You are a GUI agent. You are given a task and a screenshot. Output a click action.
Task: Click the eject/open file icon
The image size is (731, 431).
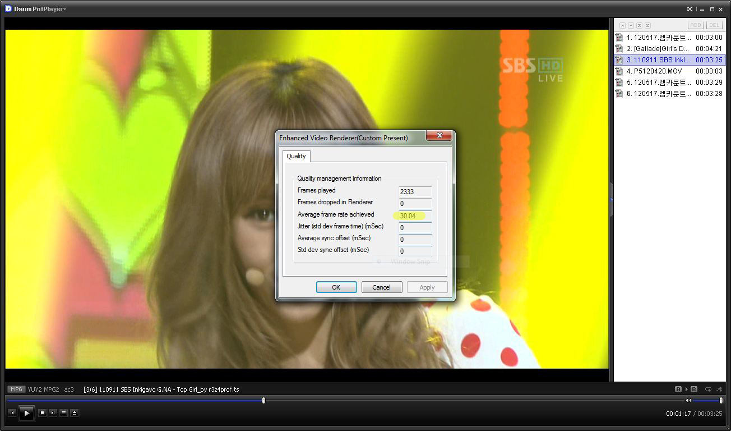[x=75, y=413]
